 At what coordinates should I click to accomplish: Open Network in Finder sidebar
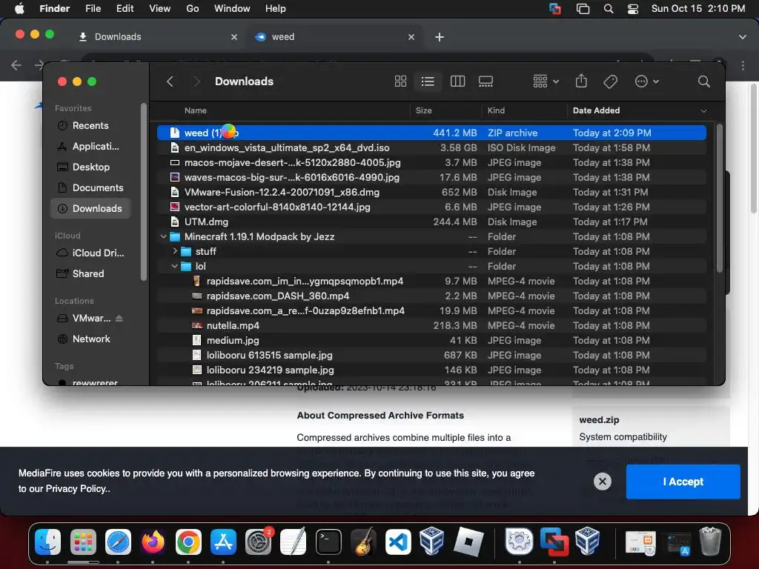tap(90, 339)
